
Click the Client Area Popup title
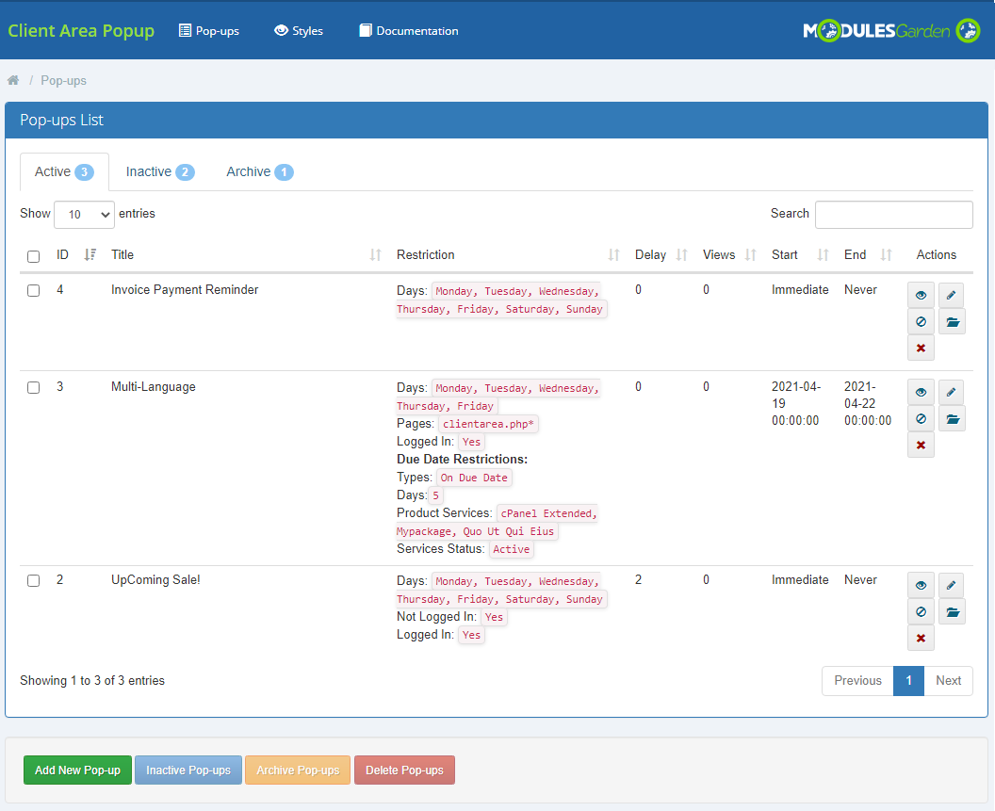81,30
